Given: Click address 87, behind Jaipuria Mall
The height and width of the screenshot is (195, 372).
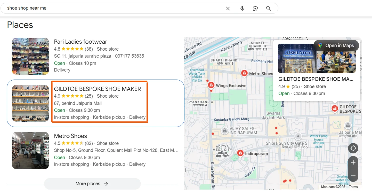Looking at the screenshot, I should [x=78, y=103].
